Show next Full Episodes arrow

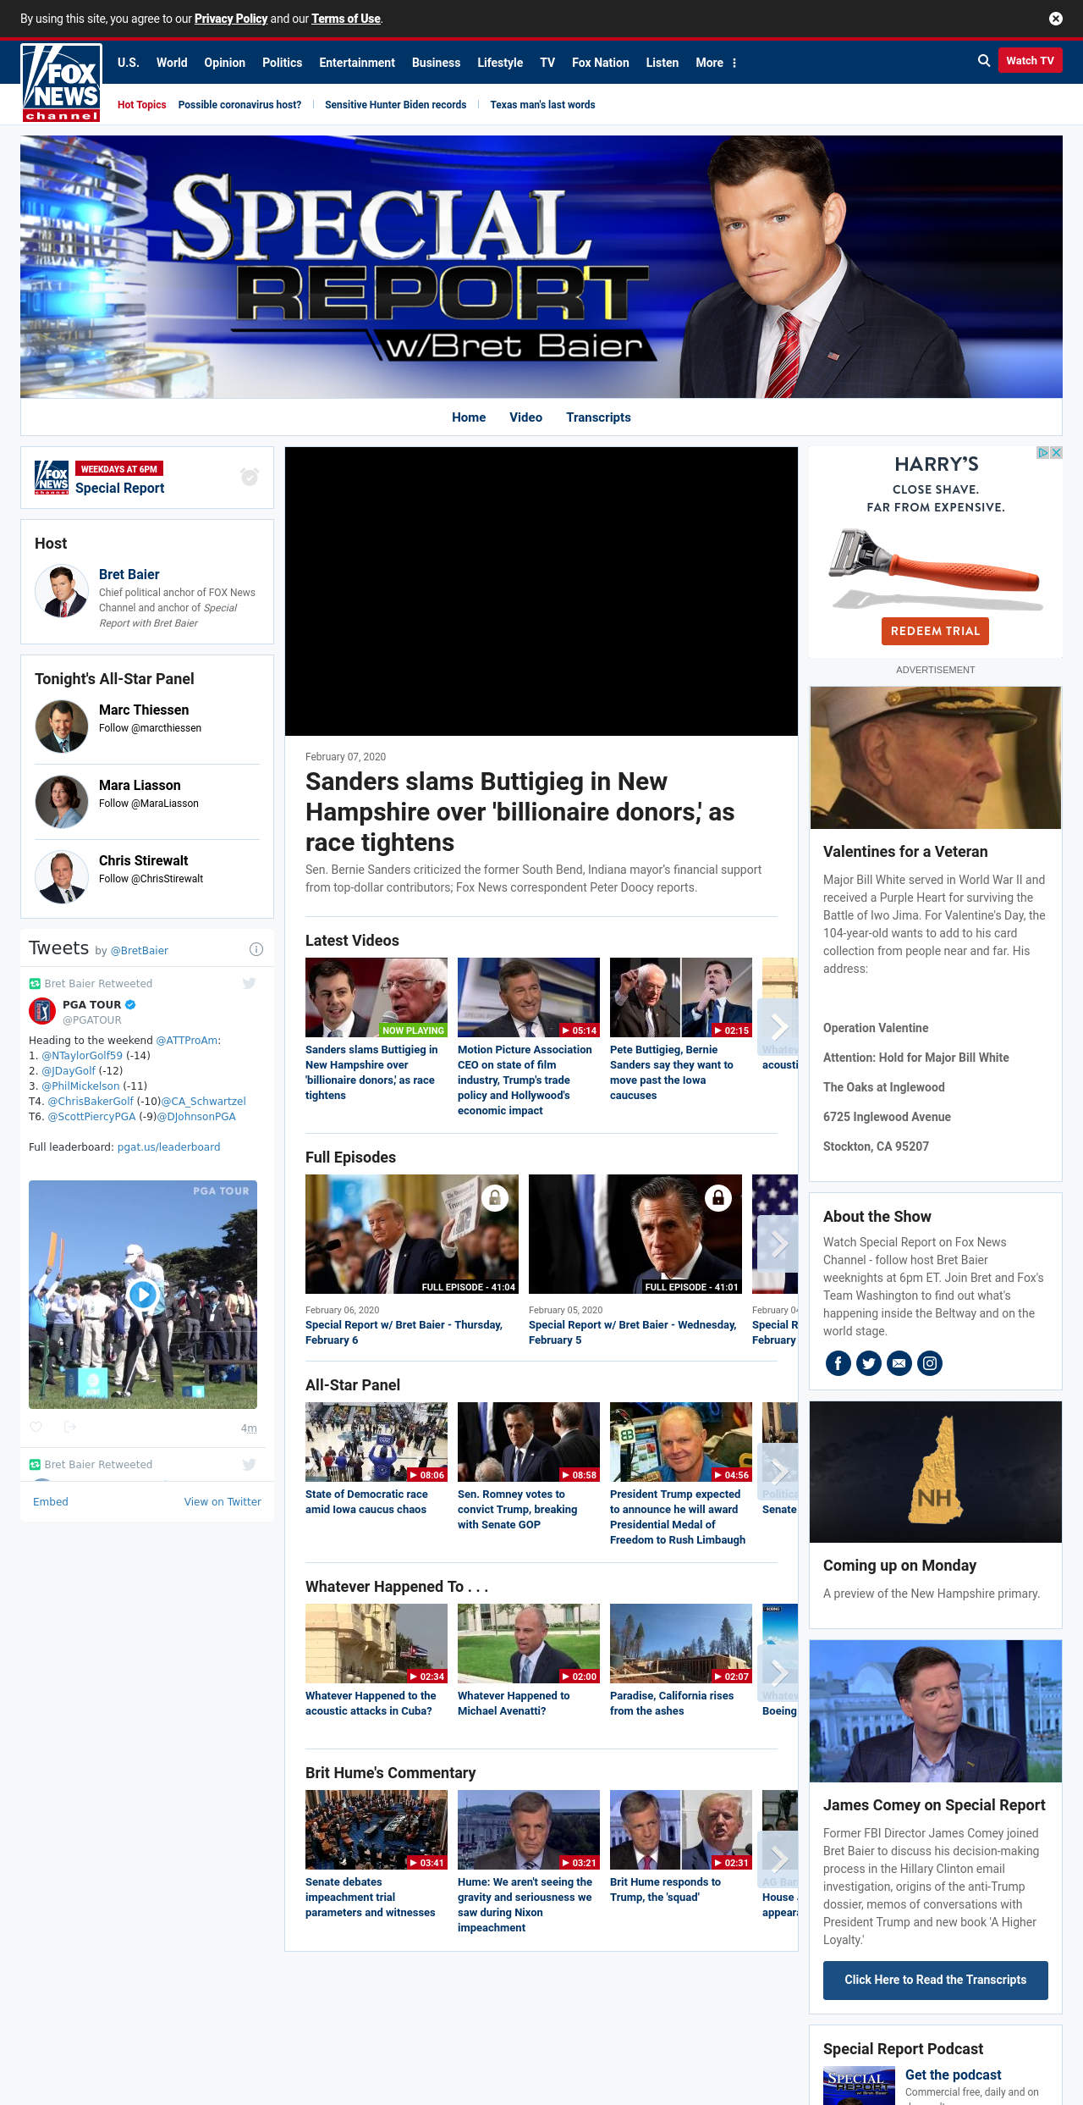[x=778, y=1244]
